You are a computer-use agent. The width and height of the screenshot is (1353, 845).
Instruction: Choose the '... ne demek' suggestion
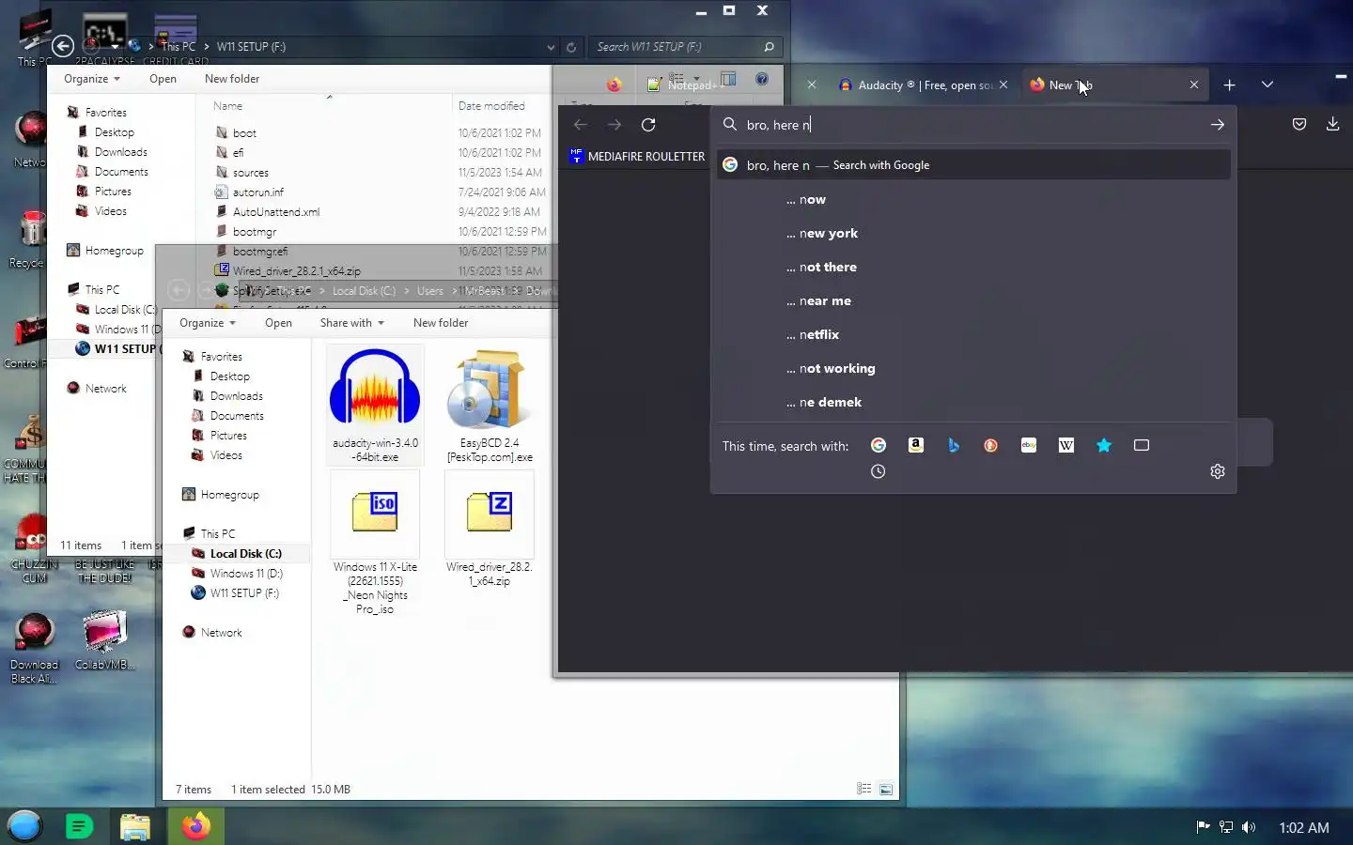click(973, 402)
